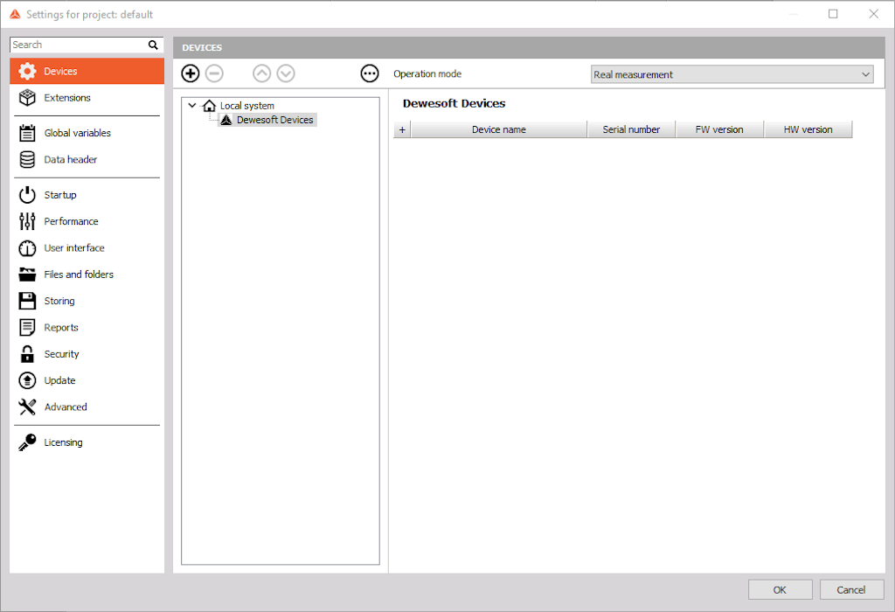895x612 pixels.
Task: Open the Extensions settings page
Action: pyautogui.click(x=87, y=98)
